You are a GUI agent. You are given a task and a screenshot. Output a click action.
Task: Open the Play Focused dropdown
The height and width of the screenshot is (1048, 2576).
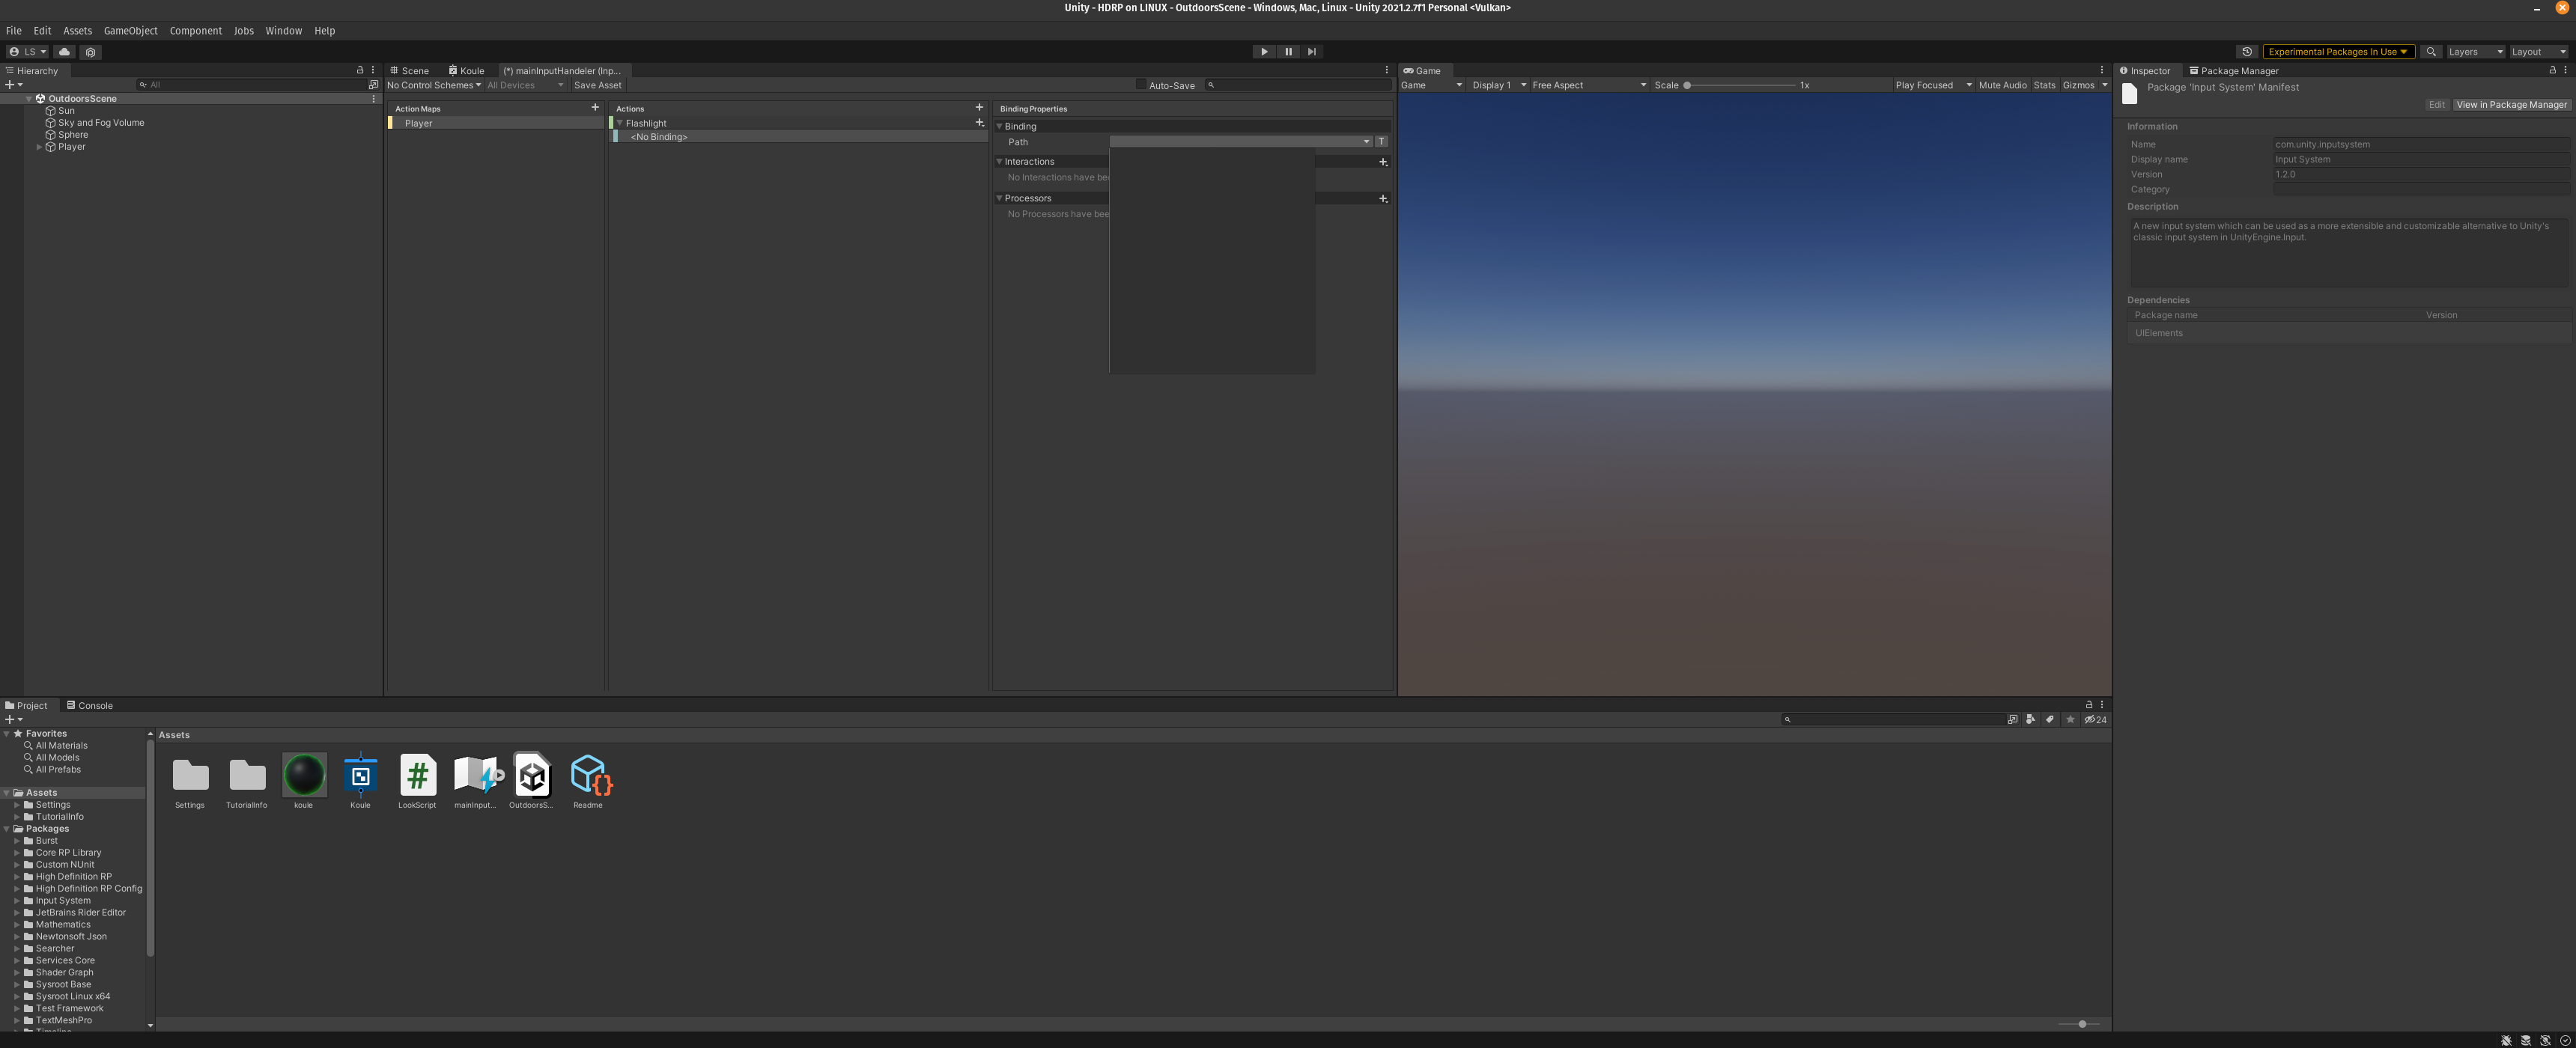1933,85
